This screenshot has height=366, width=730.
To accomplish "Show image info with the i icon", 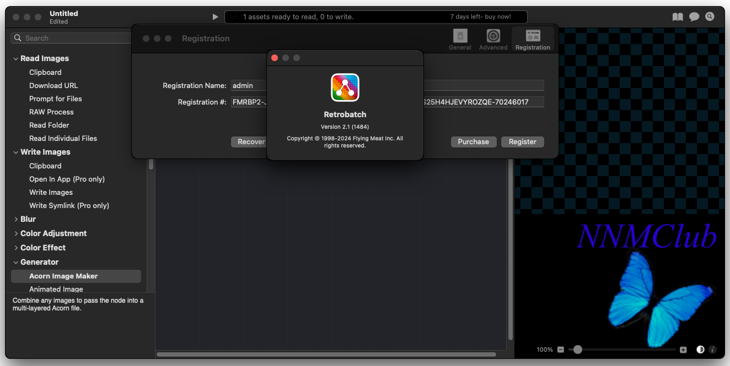I will (712, 349).
